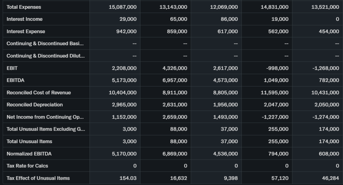Select the Interest Expense value 617,000
The height and width of the screenshot is (185, 343).
227,32
